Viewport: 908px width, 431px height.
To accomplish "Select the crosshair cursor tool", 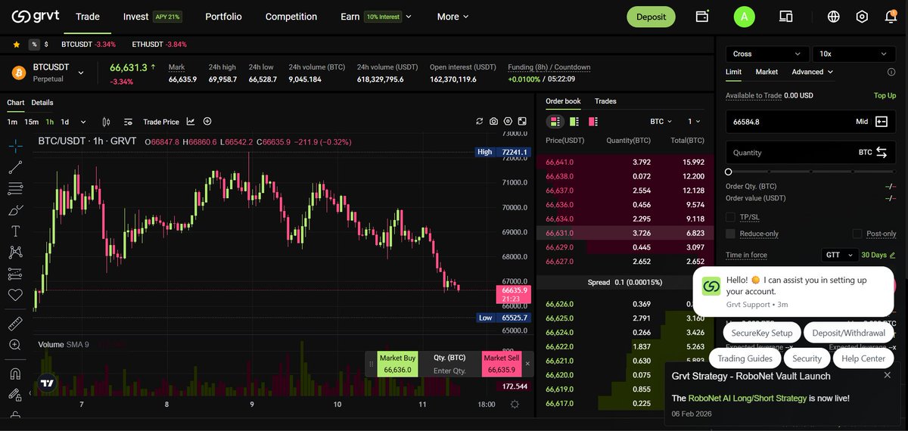I will pos(15,145).
